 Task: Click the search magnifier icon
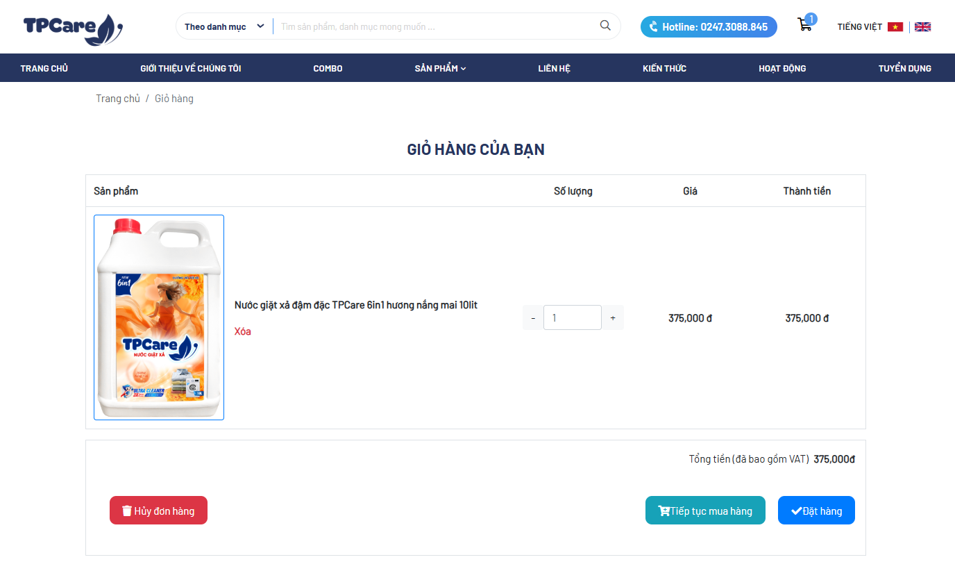click(605, 26)
